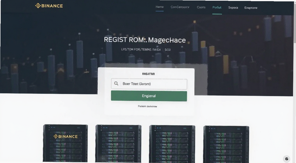Select the Podlut nav tab

pos(217,7)
